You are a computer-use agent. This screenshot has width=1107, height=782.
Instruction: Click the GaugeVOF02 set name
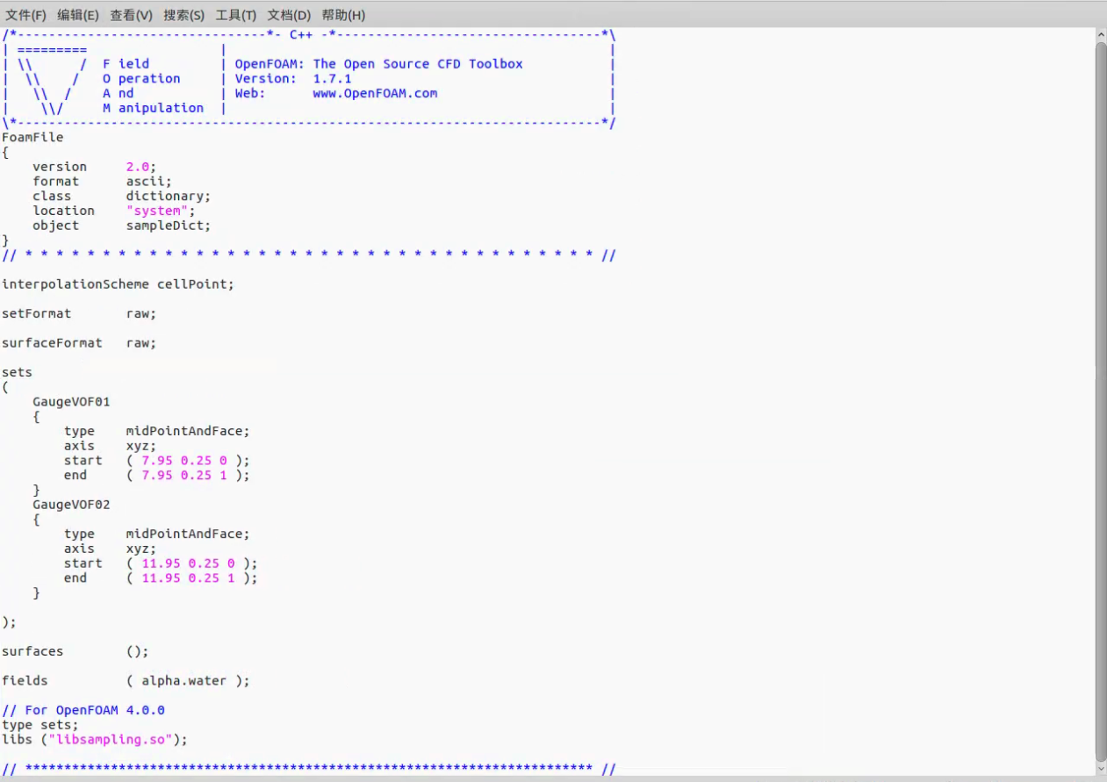point(72,505)
